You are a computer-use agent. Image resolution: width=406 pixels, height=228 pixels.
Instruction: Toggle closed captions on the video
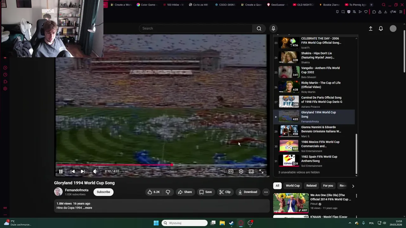point(231,171)
